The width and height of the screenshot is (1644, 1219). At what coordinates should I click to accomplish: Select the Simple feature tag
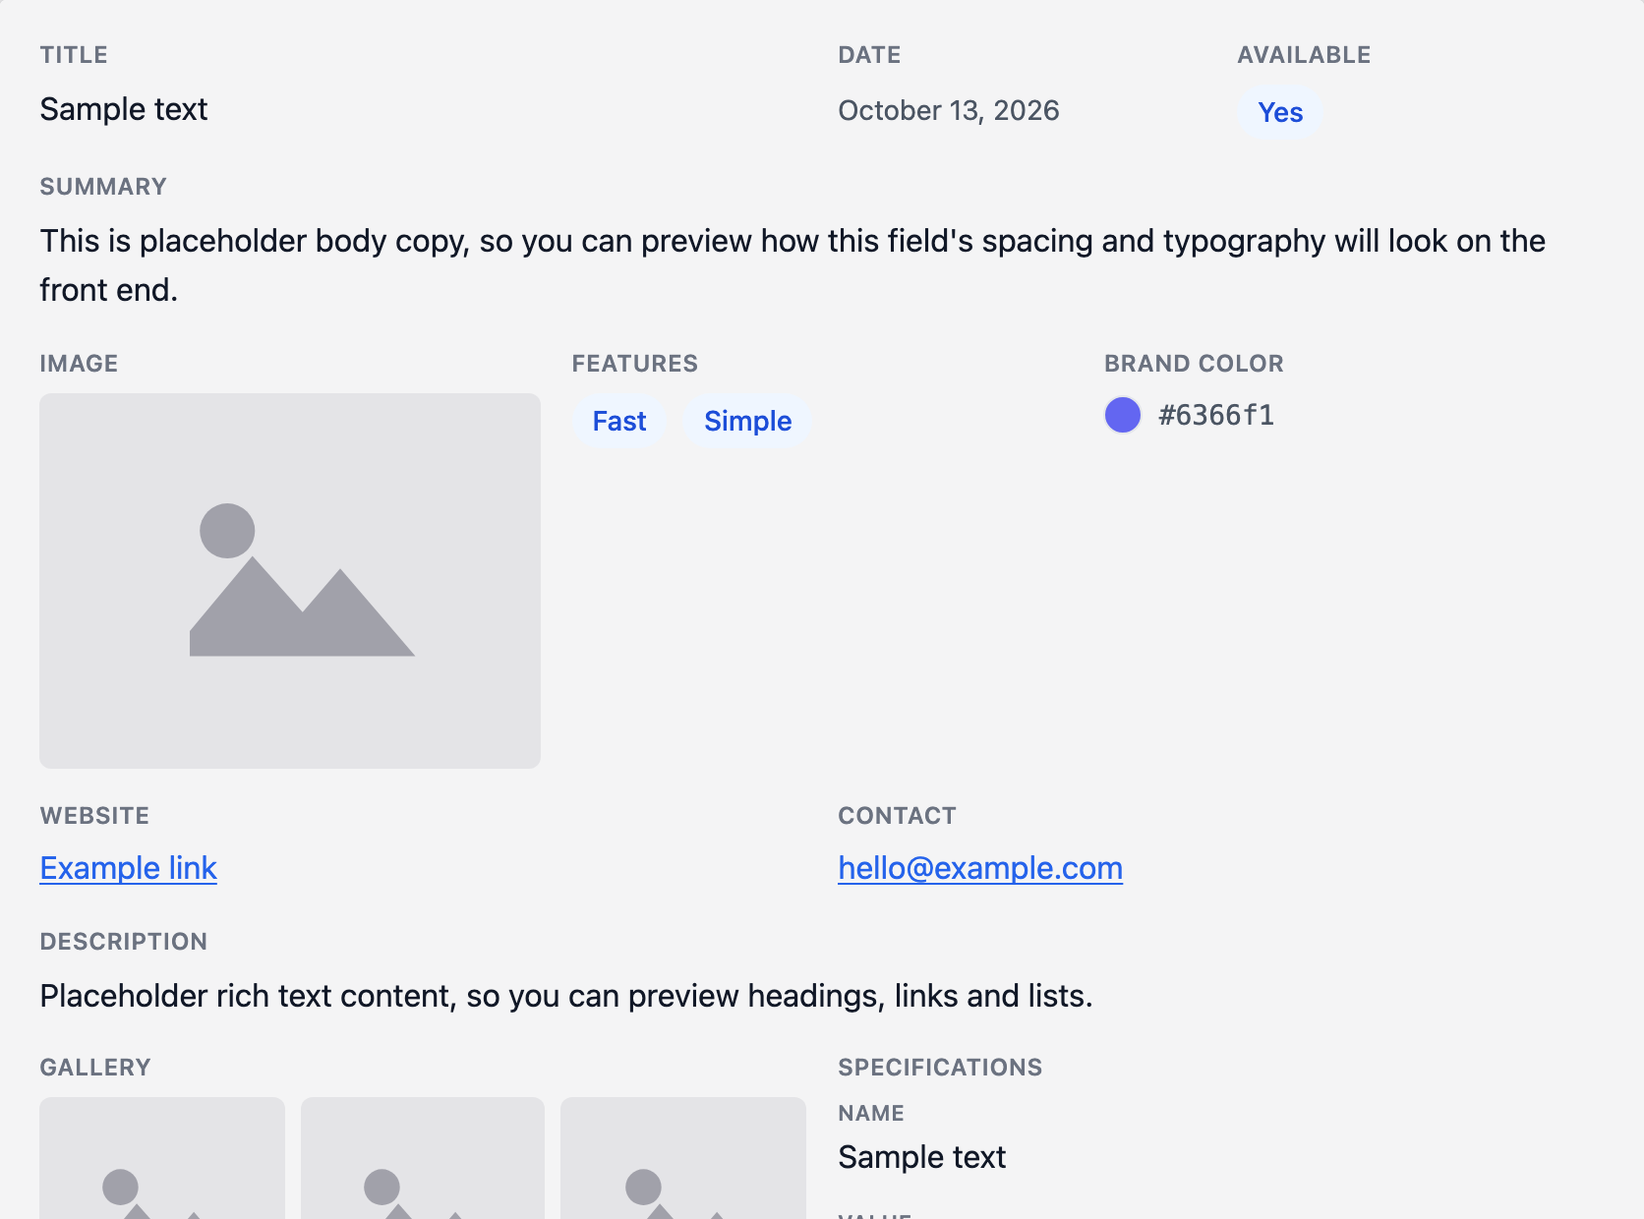[x=747, y=421]
